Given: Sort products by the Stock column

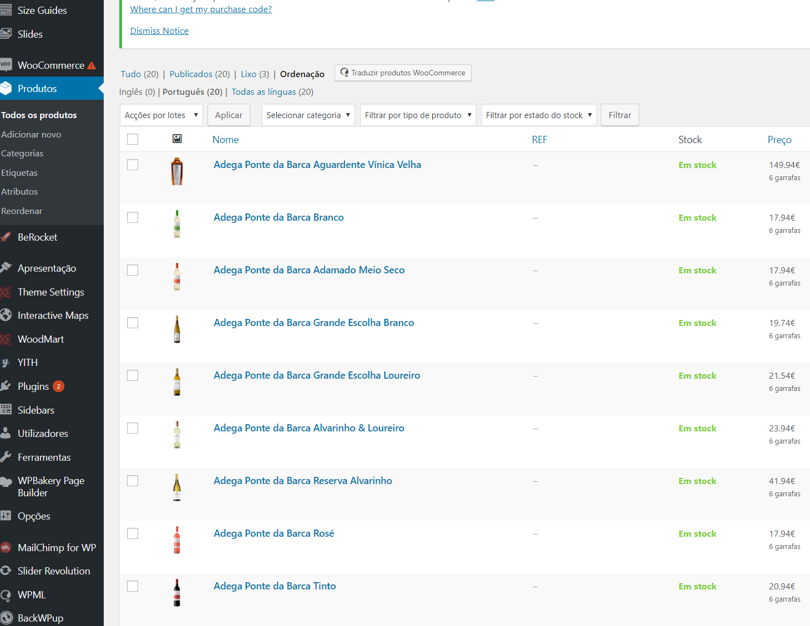Looking at the screenshot, I should pyautogui.click(x=690, y=140).
